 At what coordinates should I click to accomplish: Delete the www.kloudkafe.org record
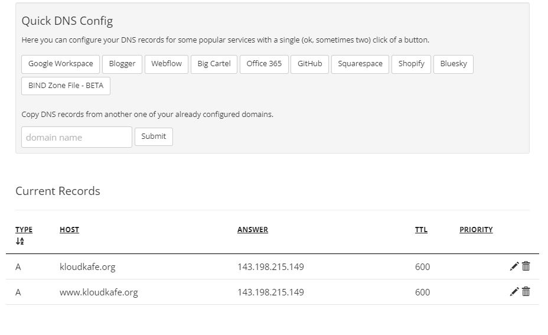coord(526,292)
